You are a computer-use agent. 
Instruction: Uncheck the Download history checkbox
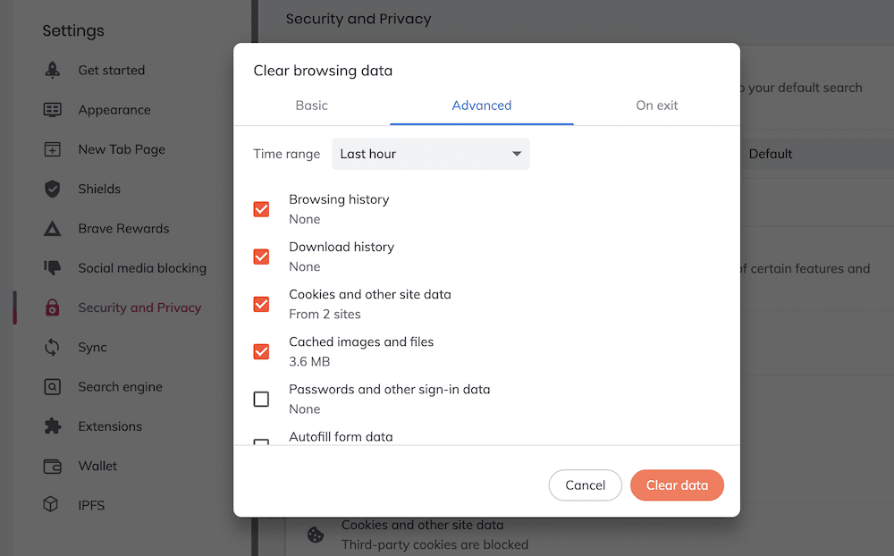coord(261,257)
